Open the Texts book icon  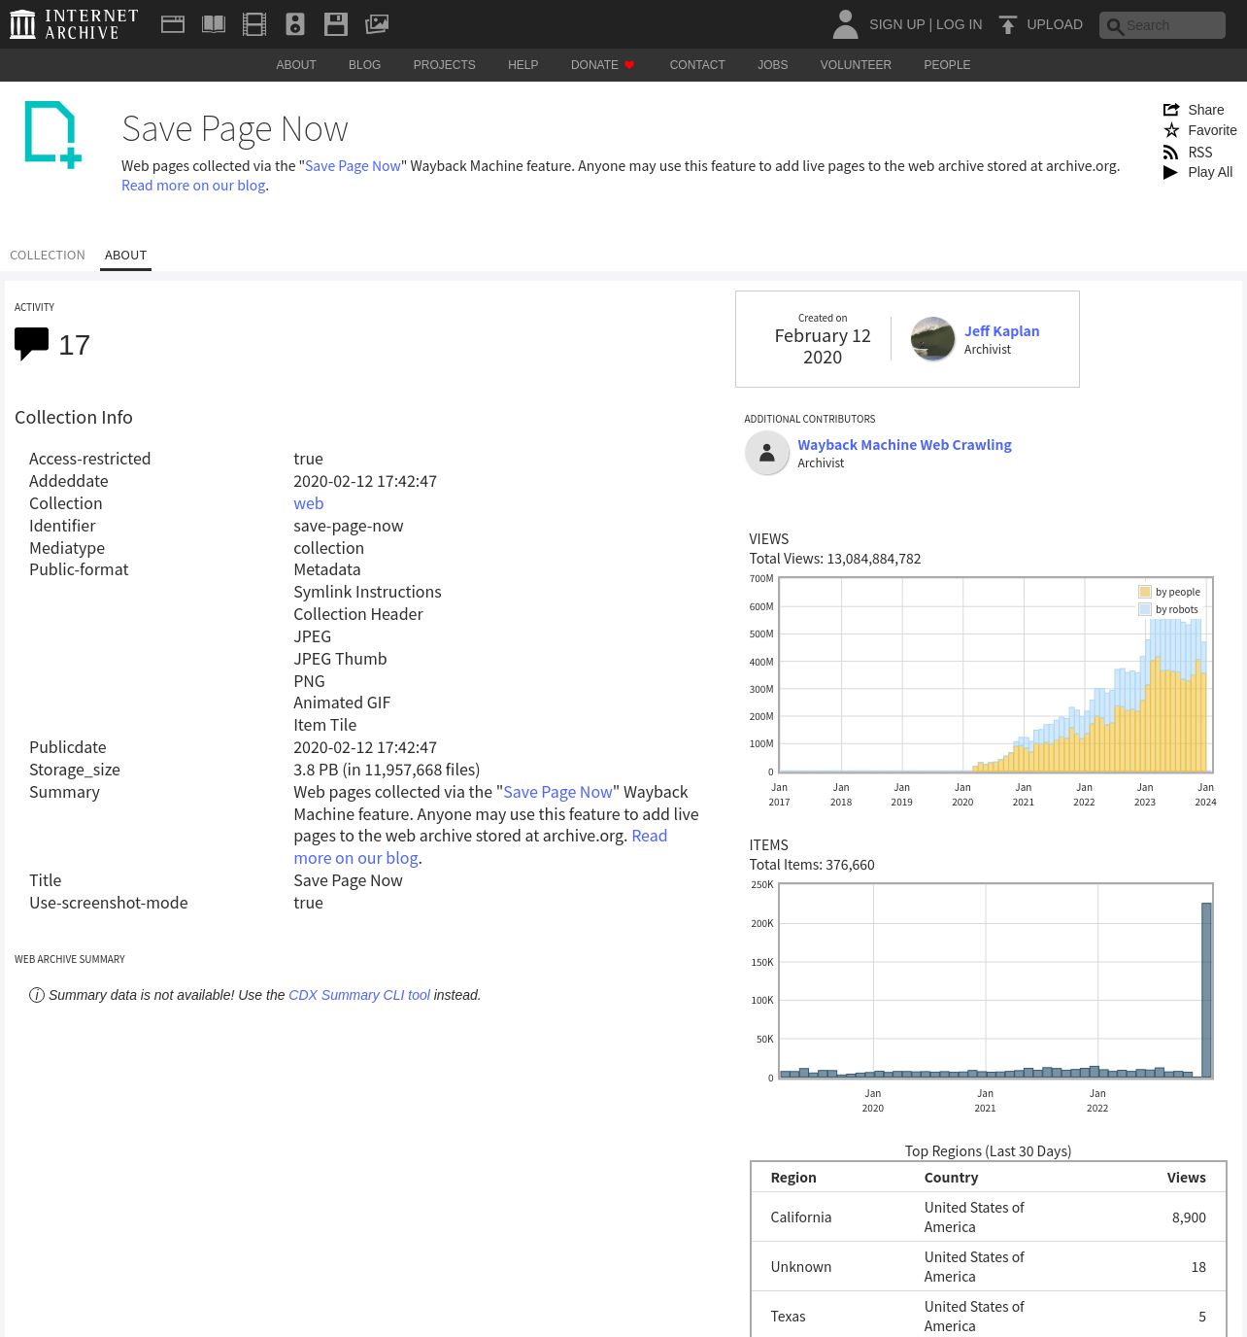pos(214,24)
